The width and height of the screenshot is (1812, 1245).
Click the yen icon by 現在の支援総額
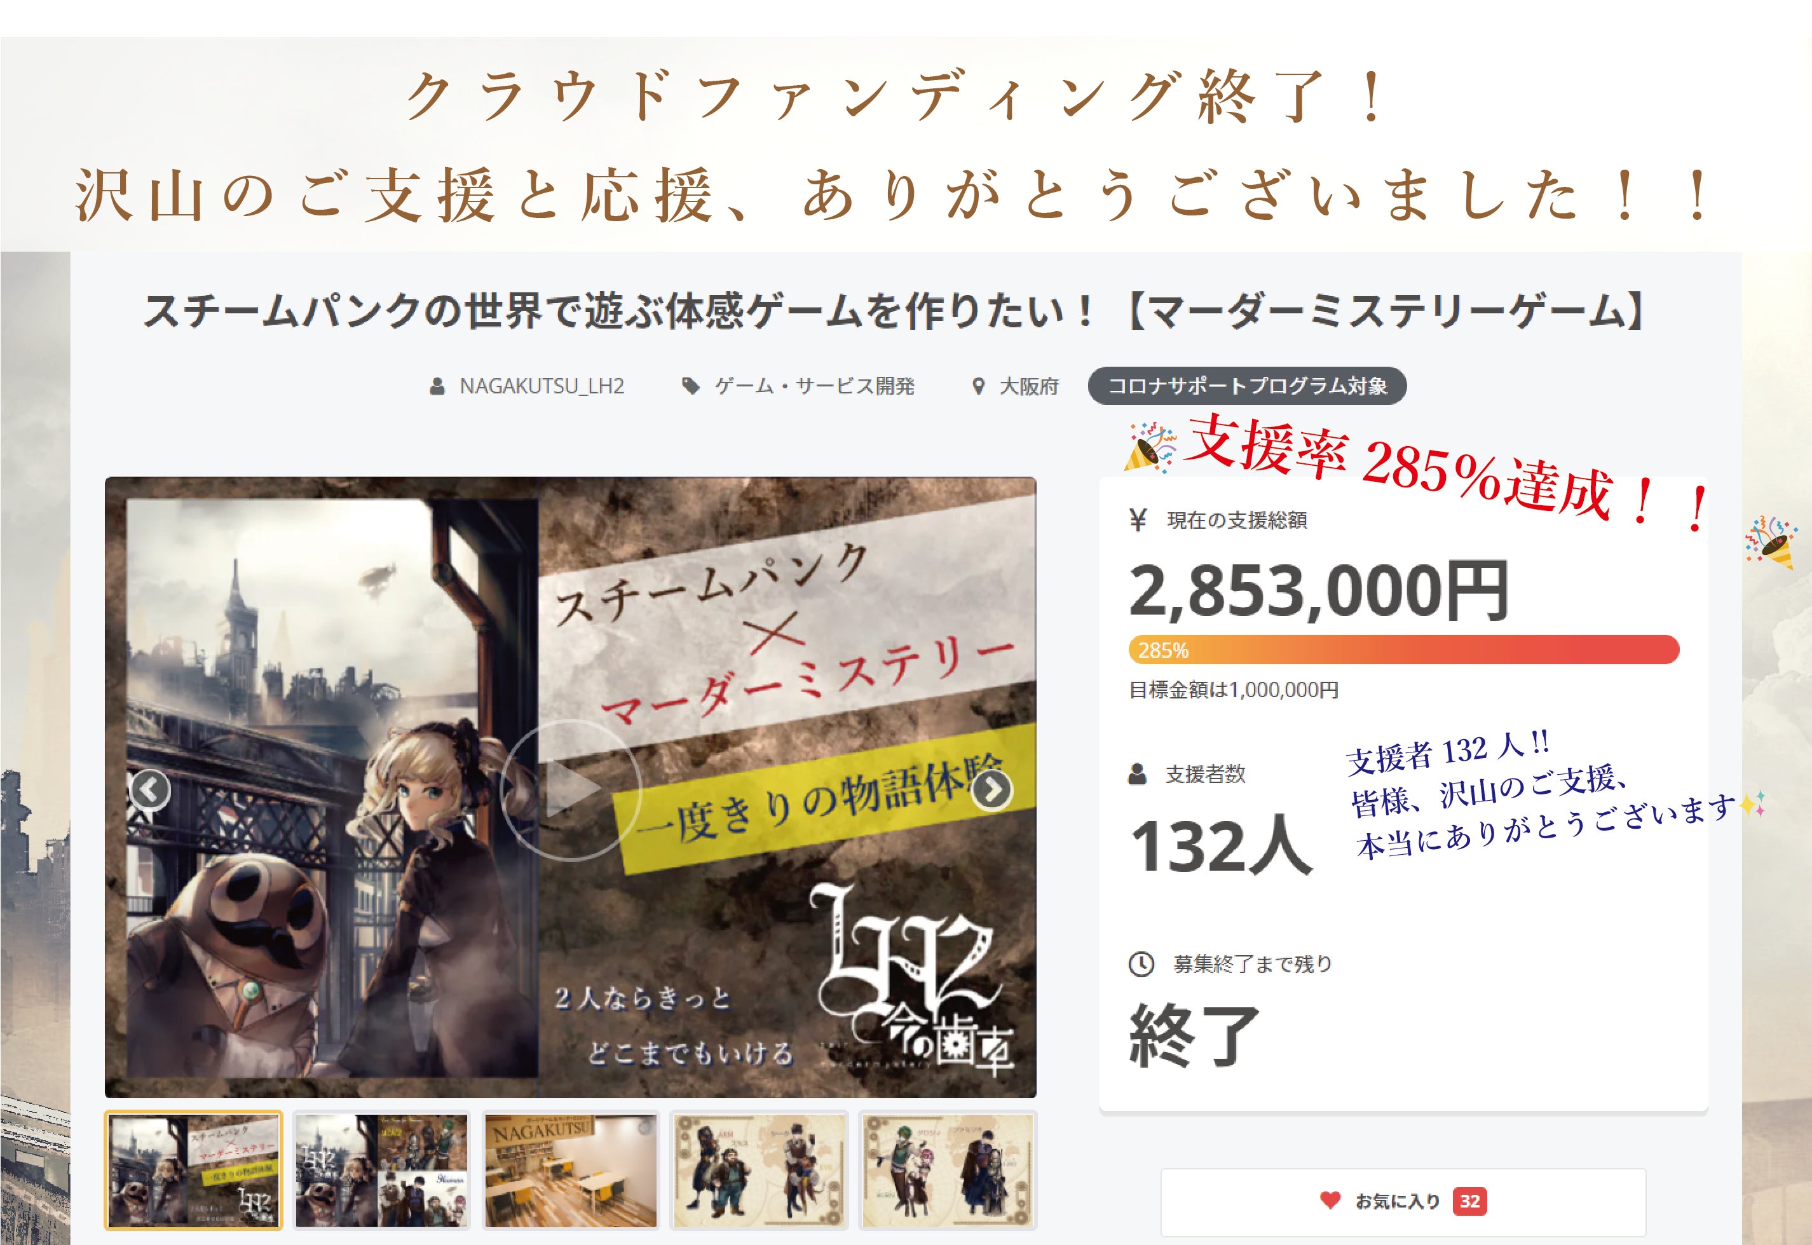tap(1138, 519)
